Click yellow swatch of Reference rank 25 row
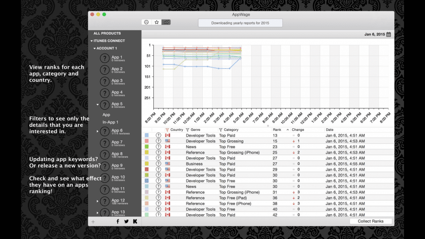Screen dimensions: 425x239 tap(147, 152)
